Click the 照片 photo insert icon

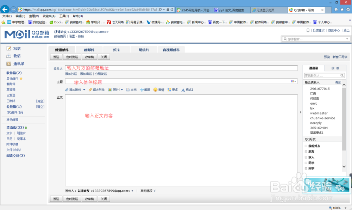pos(110,89)
